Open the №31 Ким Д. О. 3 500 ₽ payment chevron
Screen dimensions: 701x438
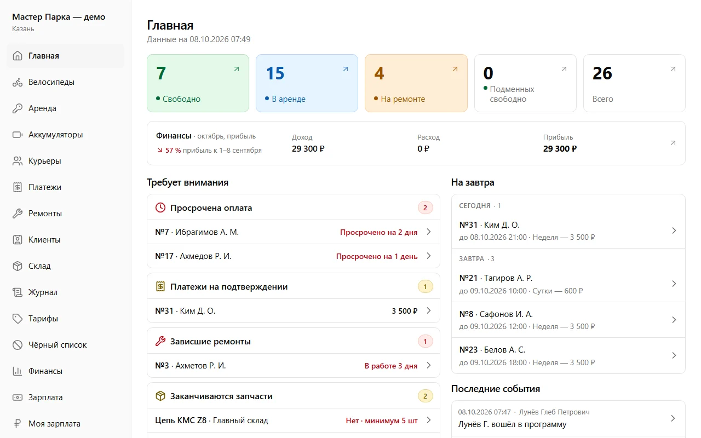click(429, 311)
